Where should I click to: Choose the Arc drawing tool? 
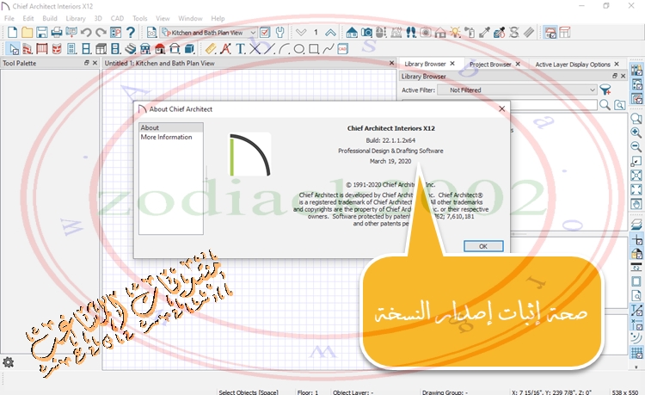coord(285,49)
